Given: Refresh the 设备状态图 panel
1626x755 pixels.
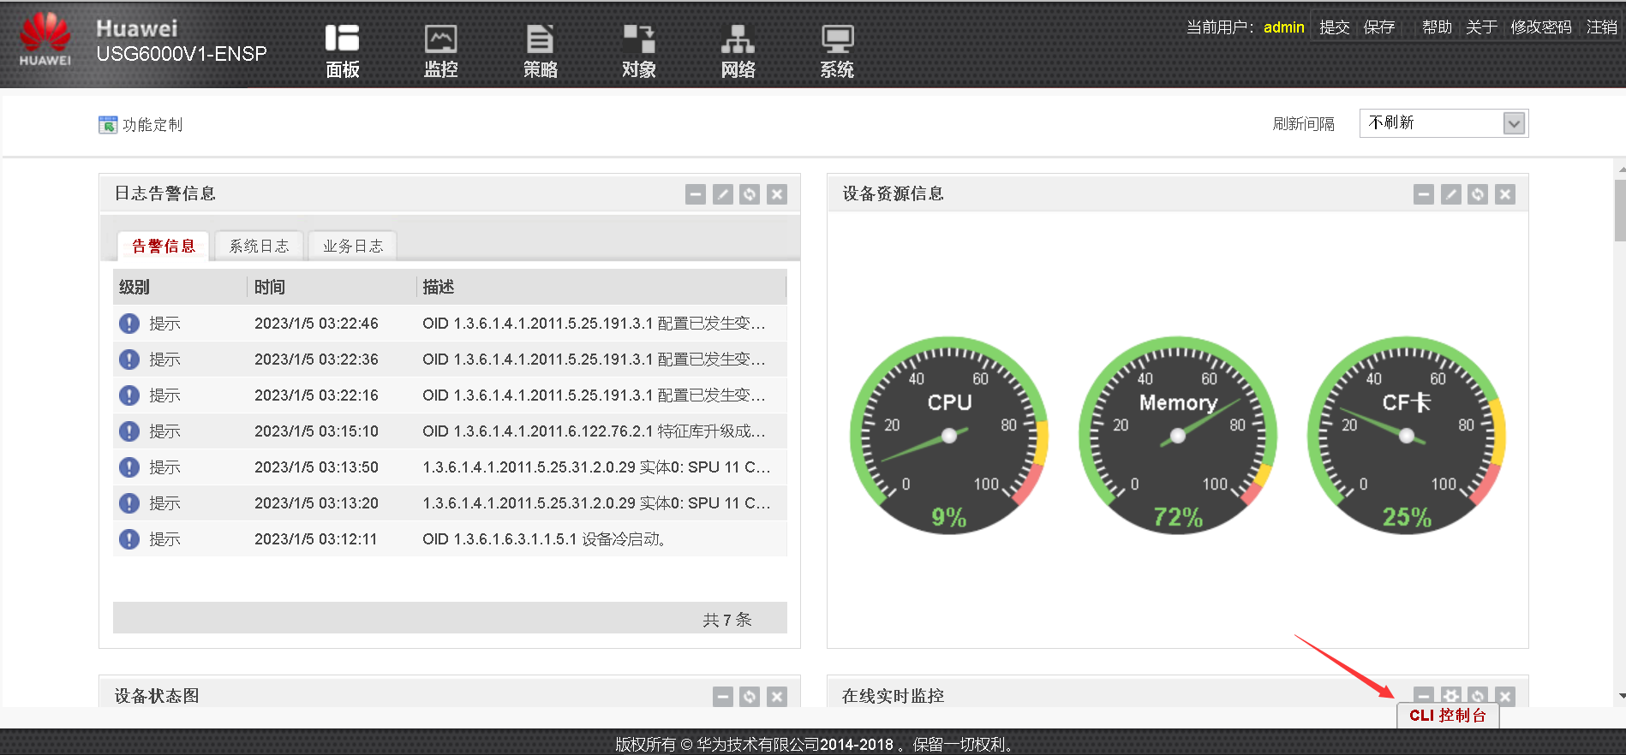Looking at the screenshot, I should click(x=750, y=697).
